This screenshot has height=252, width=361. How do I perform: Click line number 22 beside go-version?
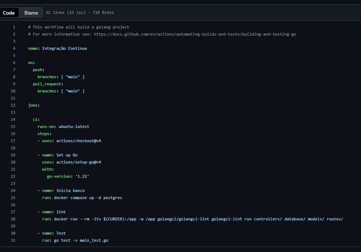tap(13, 176)
